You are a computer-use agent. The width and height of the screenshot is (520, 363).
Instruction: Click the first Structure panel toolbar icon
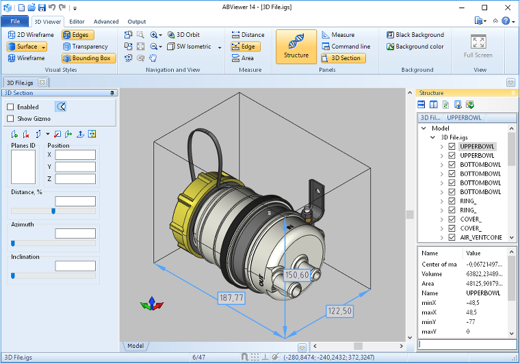tap(421, 105)
